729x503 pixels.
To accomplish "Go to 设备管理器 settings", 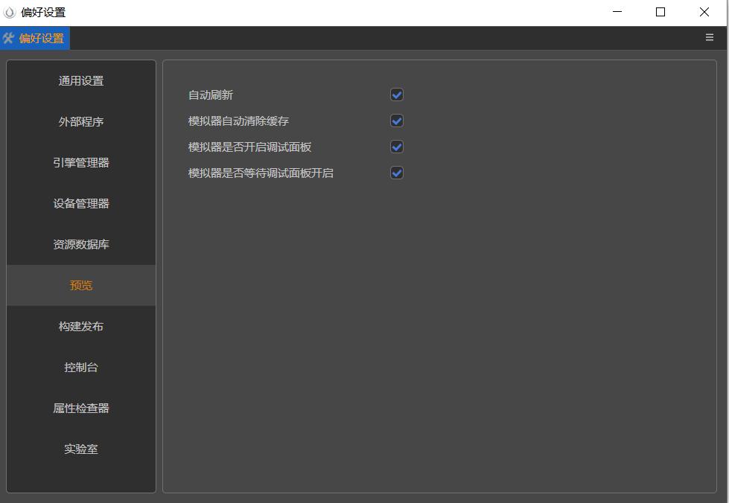I will pos(80,203).
